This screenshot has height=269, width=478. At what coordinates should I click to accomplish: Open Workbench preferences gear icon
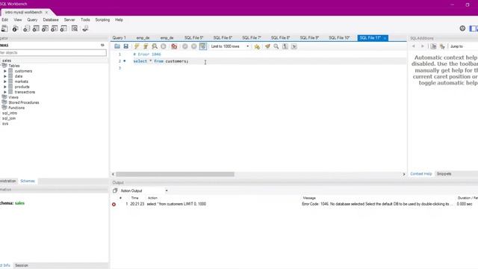point(462,28)
